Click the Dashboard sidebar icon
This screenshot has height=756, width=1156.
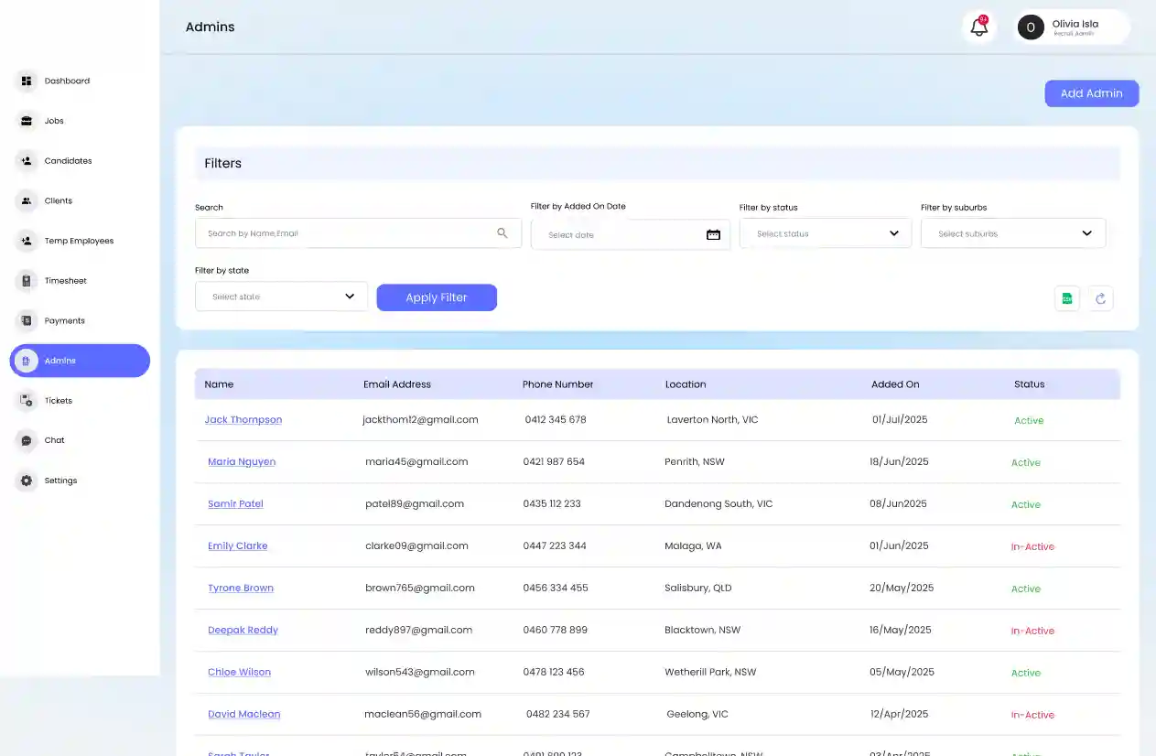pyautogui.click(x=27, y=81)
